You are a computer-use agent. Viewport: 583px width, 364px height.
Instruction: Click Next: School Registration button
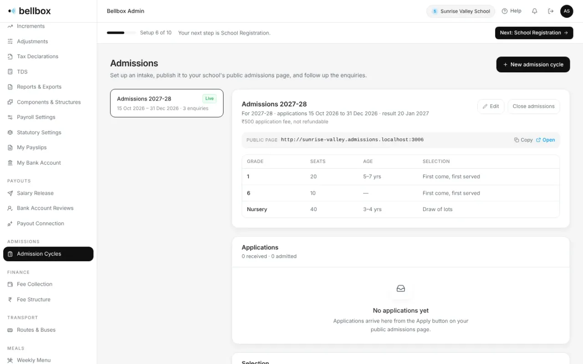pyautogui.click(x=534, y=33)
